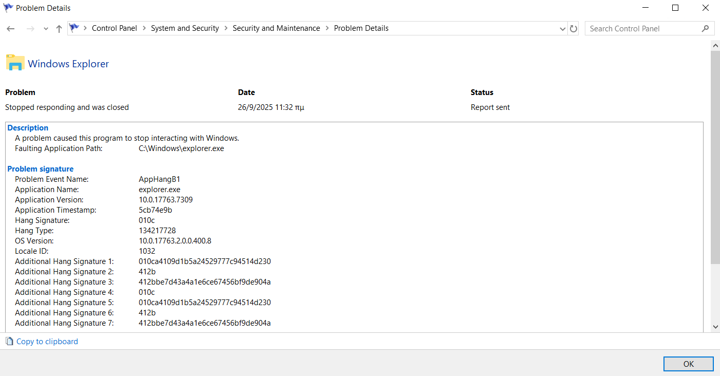Expand the chevron after System and Security

coord(226,28)
